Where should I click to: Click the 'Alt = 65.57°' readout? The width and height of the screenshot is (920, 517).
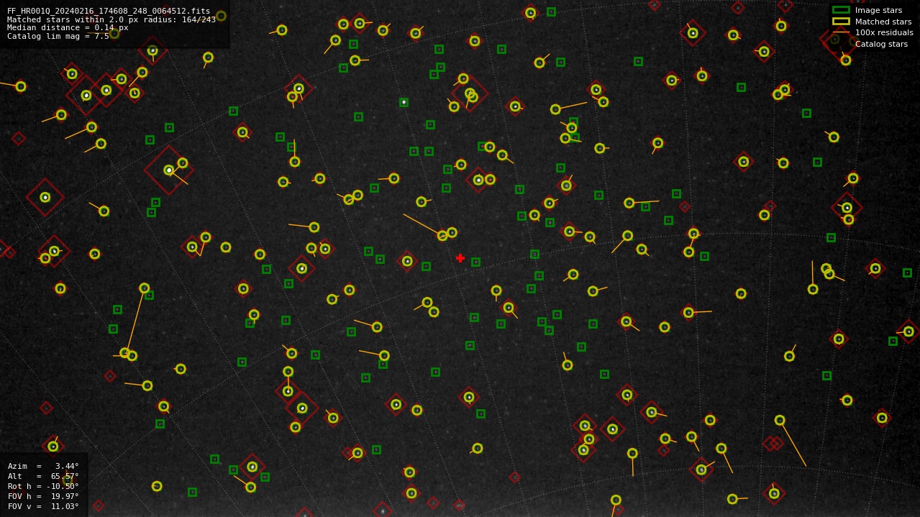pos(43,476)
